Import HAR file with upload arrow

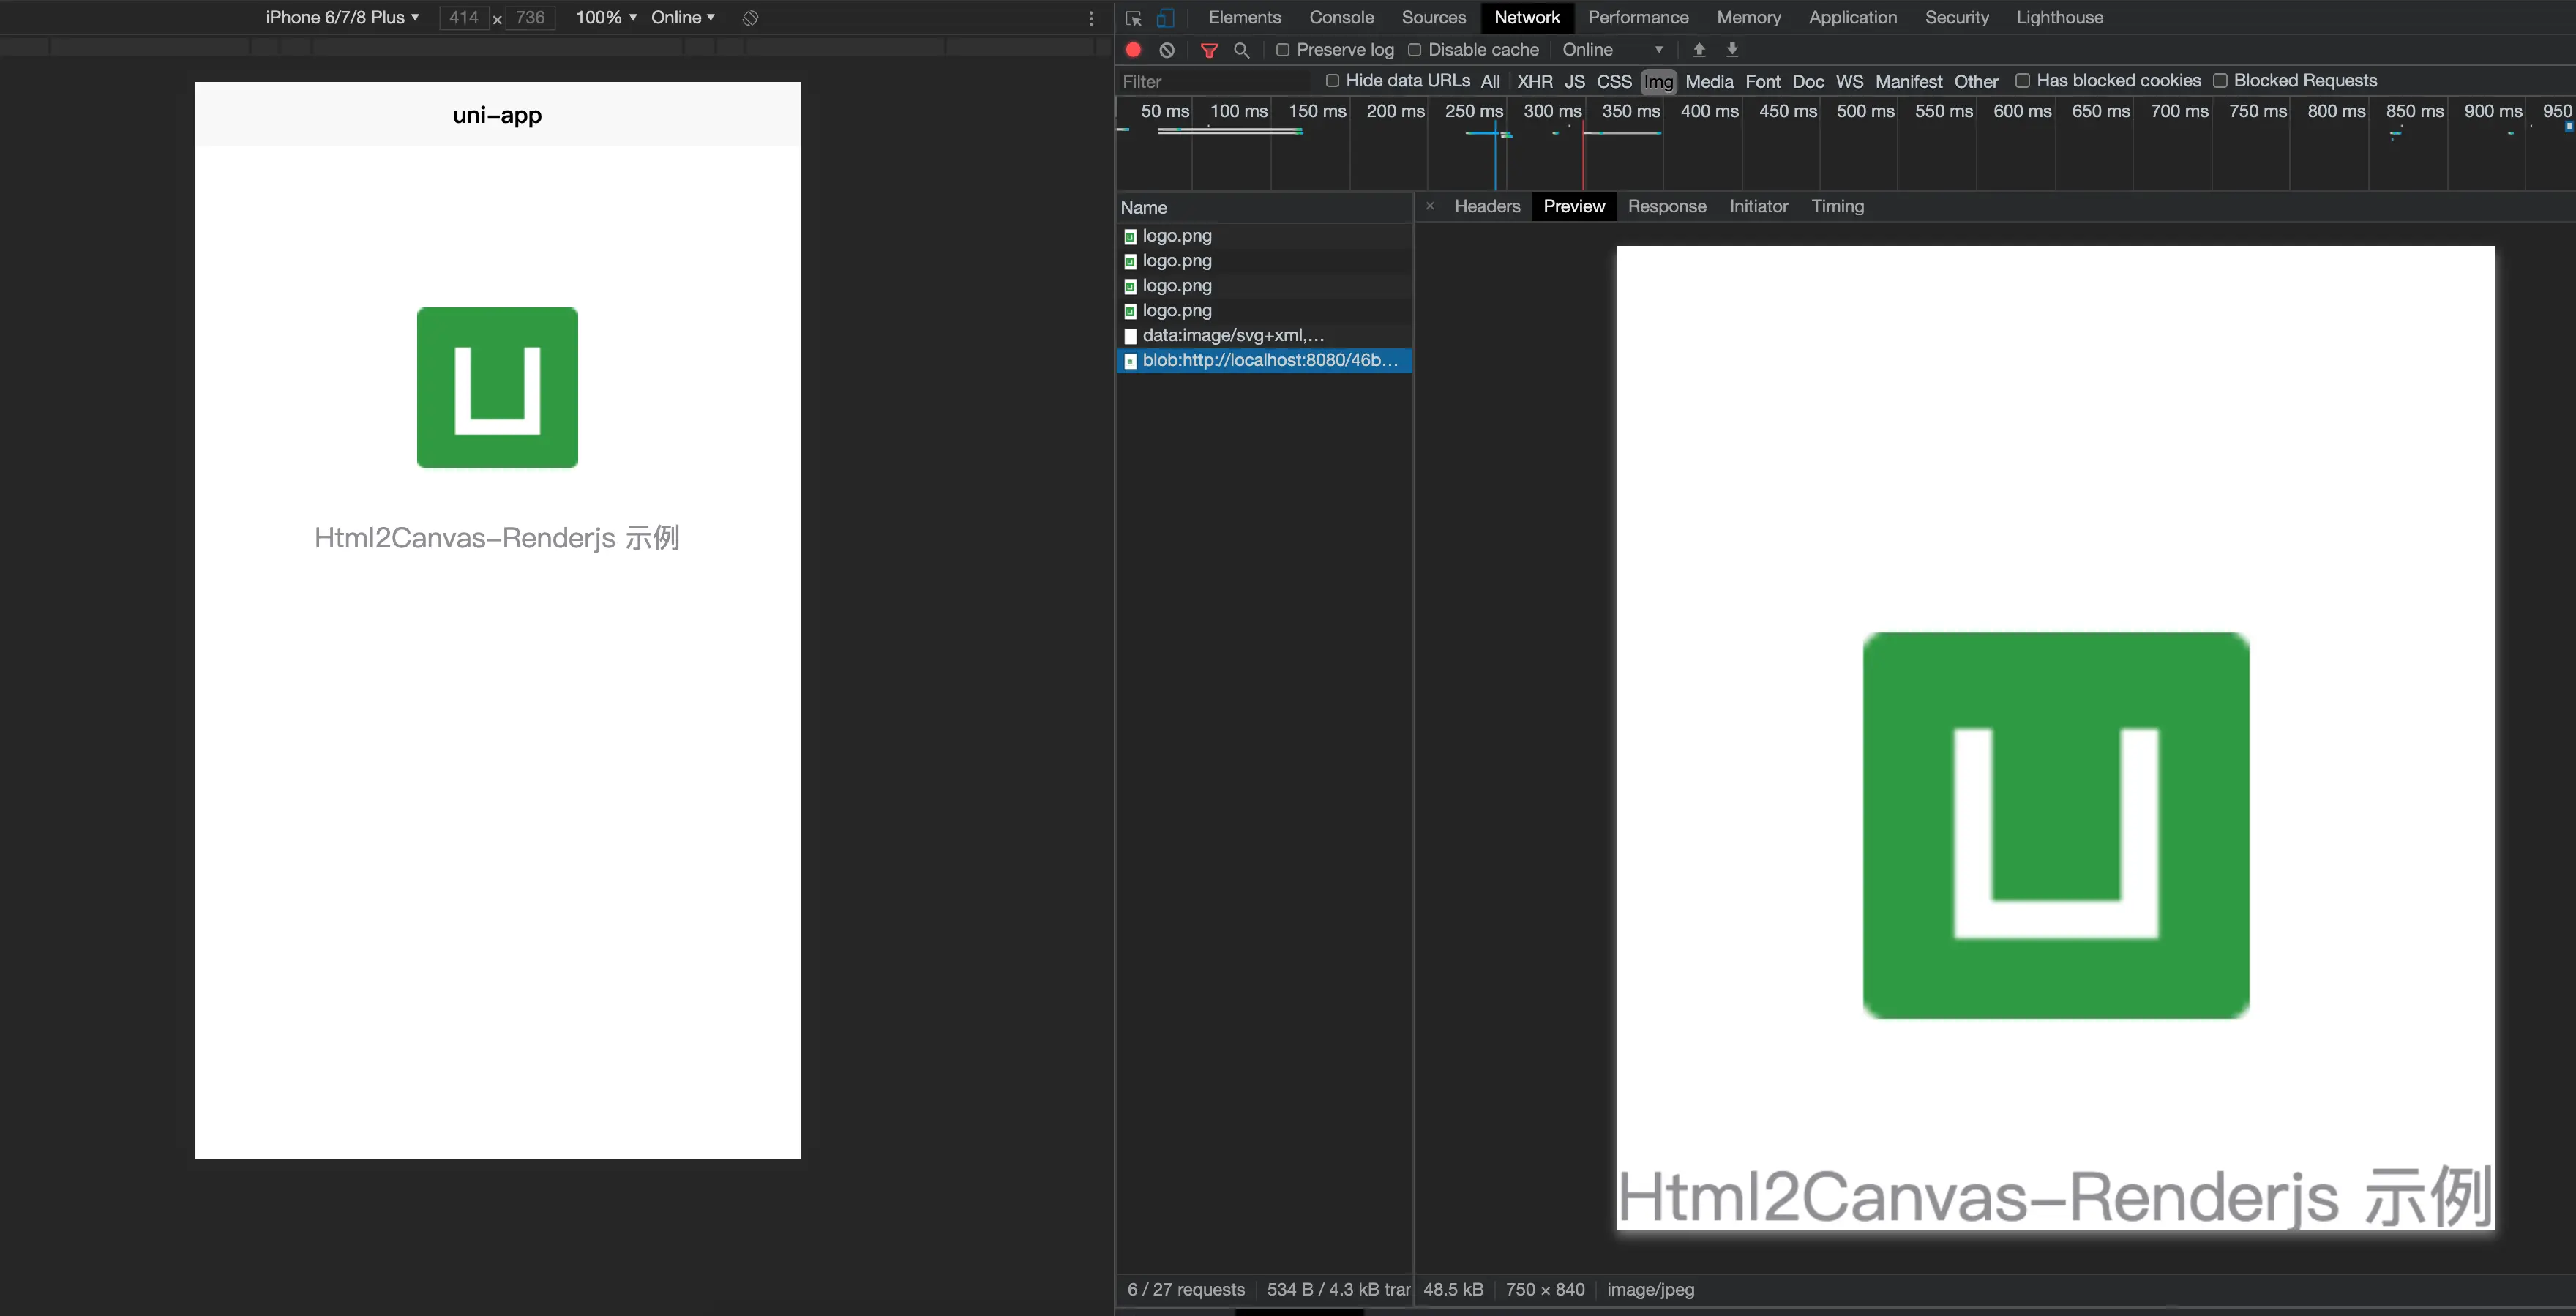click(x=1699, y=50)
